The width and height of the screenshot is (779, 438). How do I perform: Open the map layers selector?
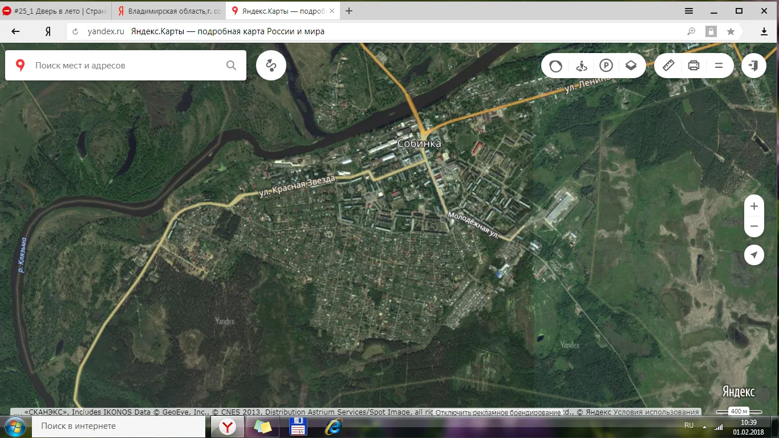(x=631, y=66)
